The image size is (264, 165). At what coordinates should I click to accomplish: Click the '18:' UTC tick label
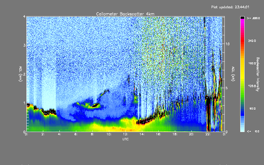pos(175,134)
